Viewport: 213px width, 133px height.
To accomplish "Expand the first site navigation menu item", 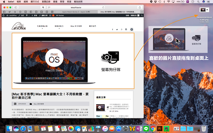I will click(42, 26).
